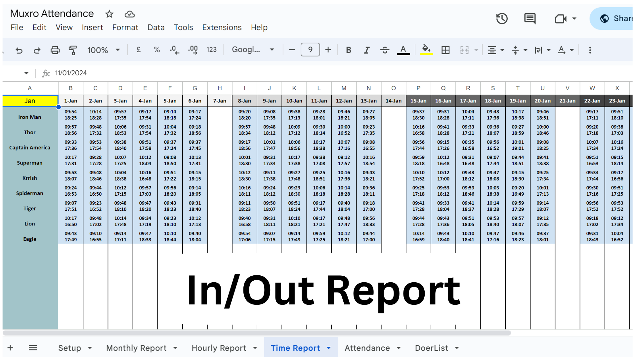Click the horizontal scrollbar
This screenshot has width=635, height=357.
257,333
